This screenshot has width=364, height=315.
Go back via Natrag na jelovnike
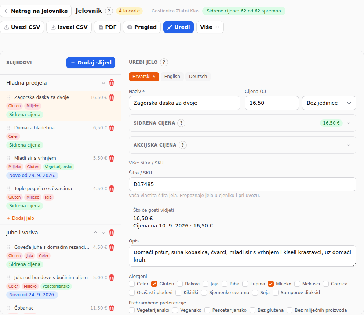36,11
